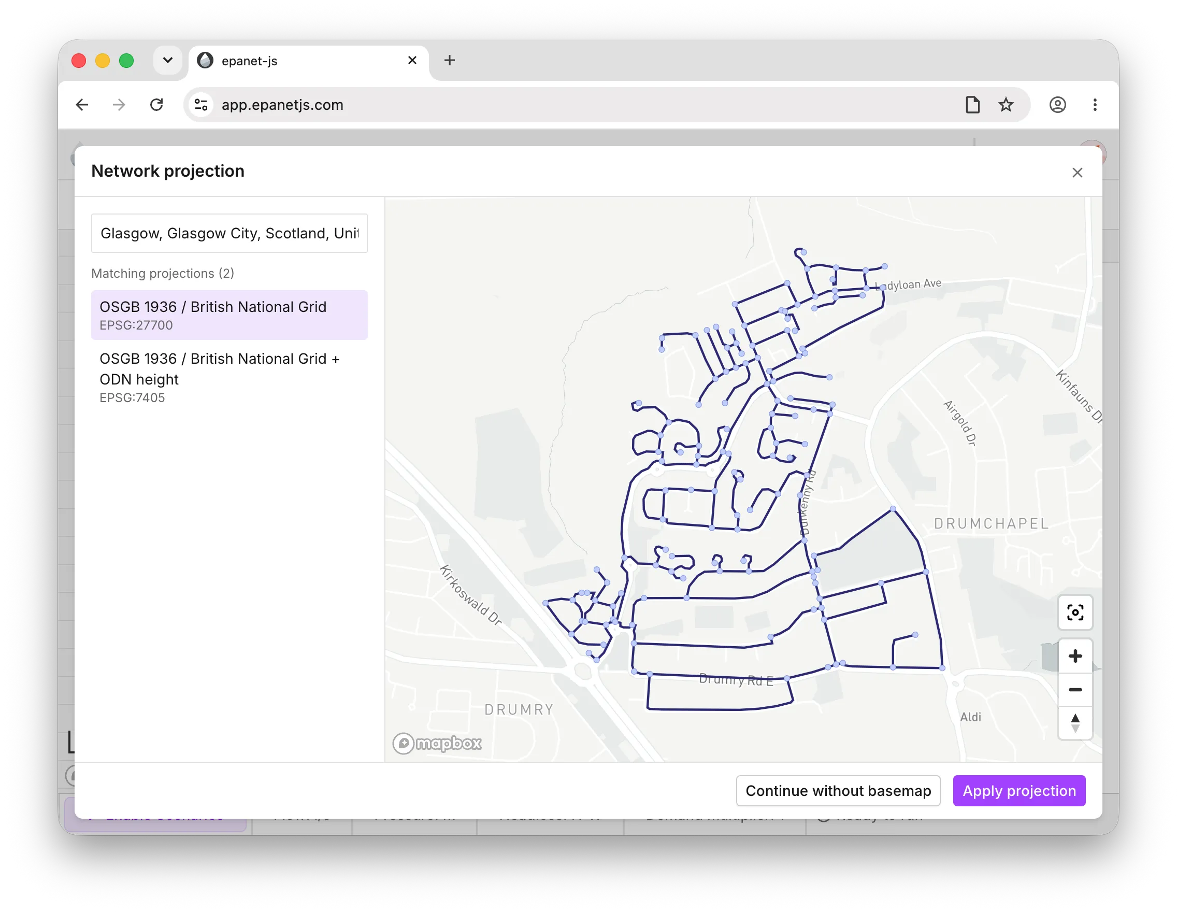Viewport: 1177px width, 912px height.
Task: Click the Glasgow location search field
Action: coord(229,233)
